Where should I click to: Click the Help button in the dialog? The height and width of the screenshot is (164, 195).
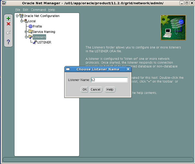coord(110,89)
